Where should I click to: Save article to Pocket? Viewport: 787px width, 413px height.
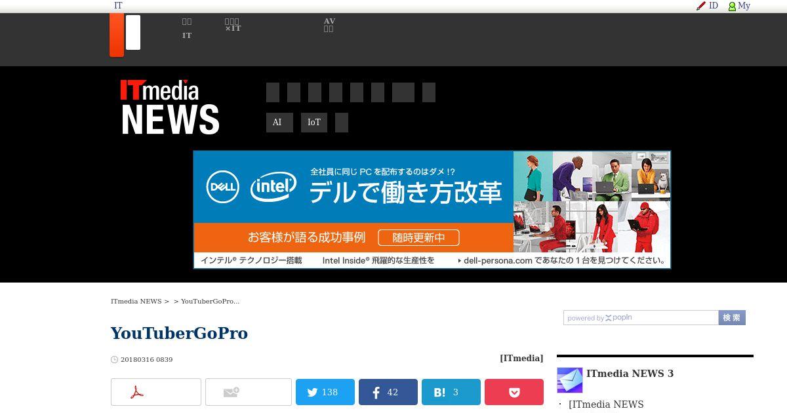514,392
